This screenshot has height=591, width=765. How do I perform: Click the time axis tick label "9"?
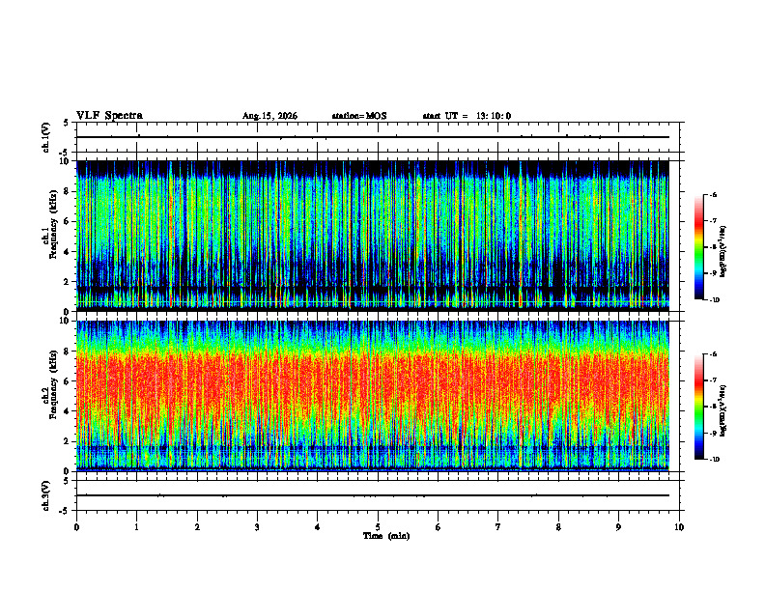(x=618, y=527)
